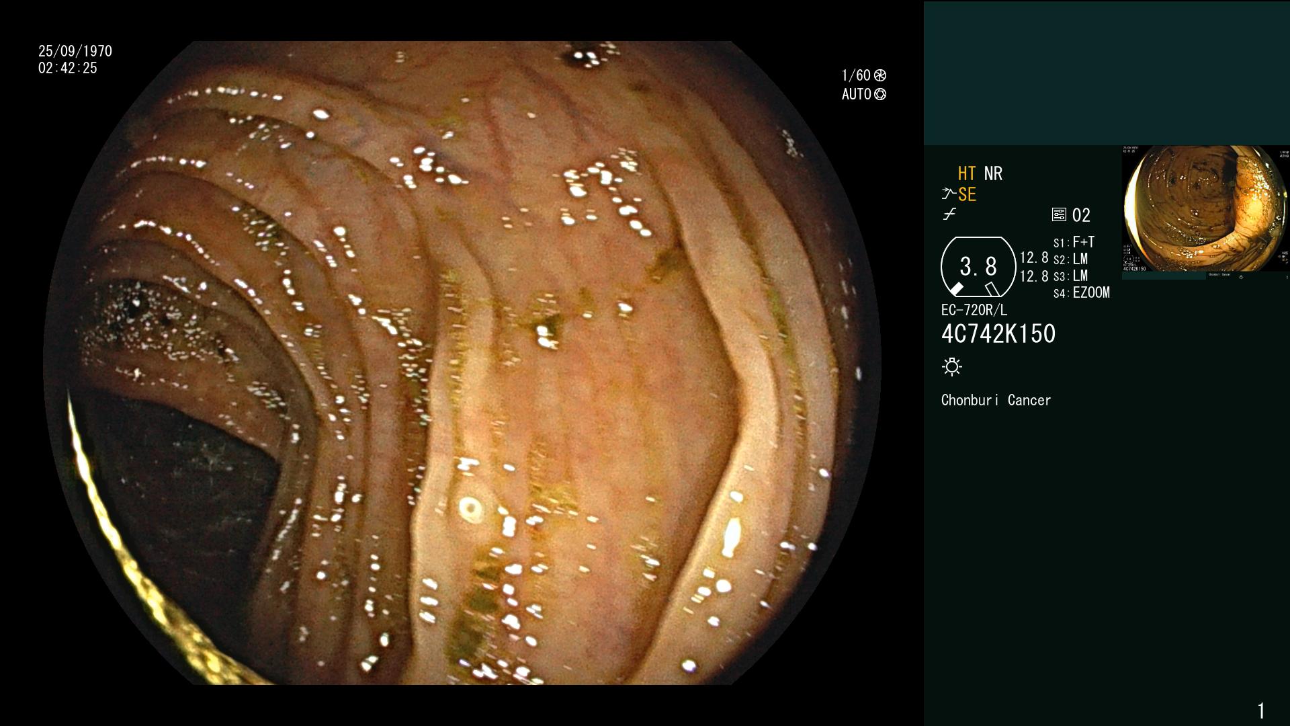The width and height of the screenshot is (1290, 726).
Task: Click the scope tip diagram showing 3.8
Action: point(978,267)
